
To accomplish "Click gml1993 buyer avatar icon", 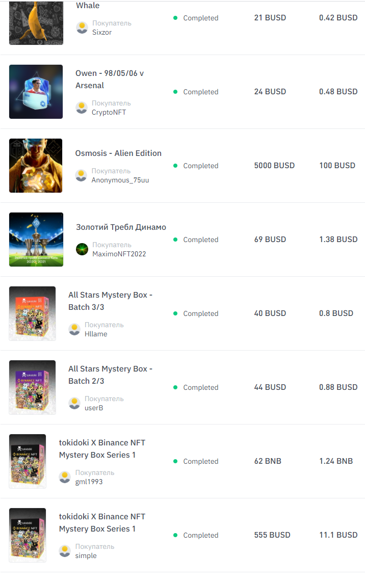I will click(65, 477).
